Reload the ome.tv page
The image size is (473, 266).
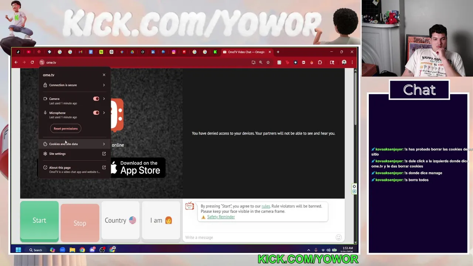pyautogui.click(x=32, y=62)
